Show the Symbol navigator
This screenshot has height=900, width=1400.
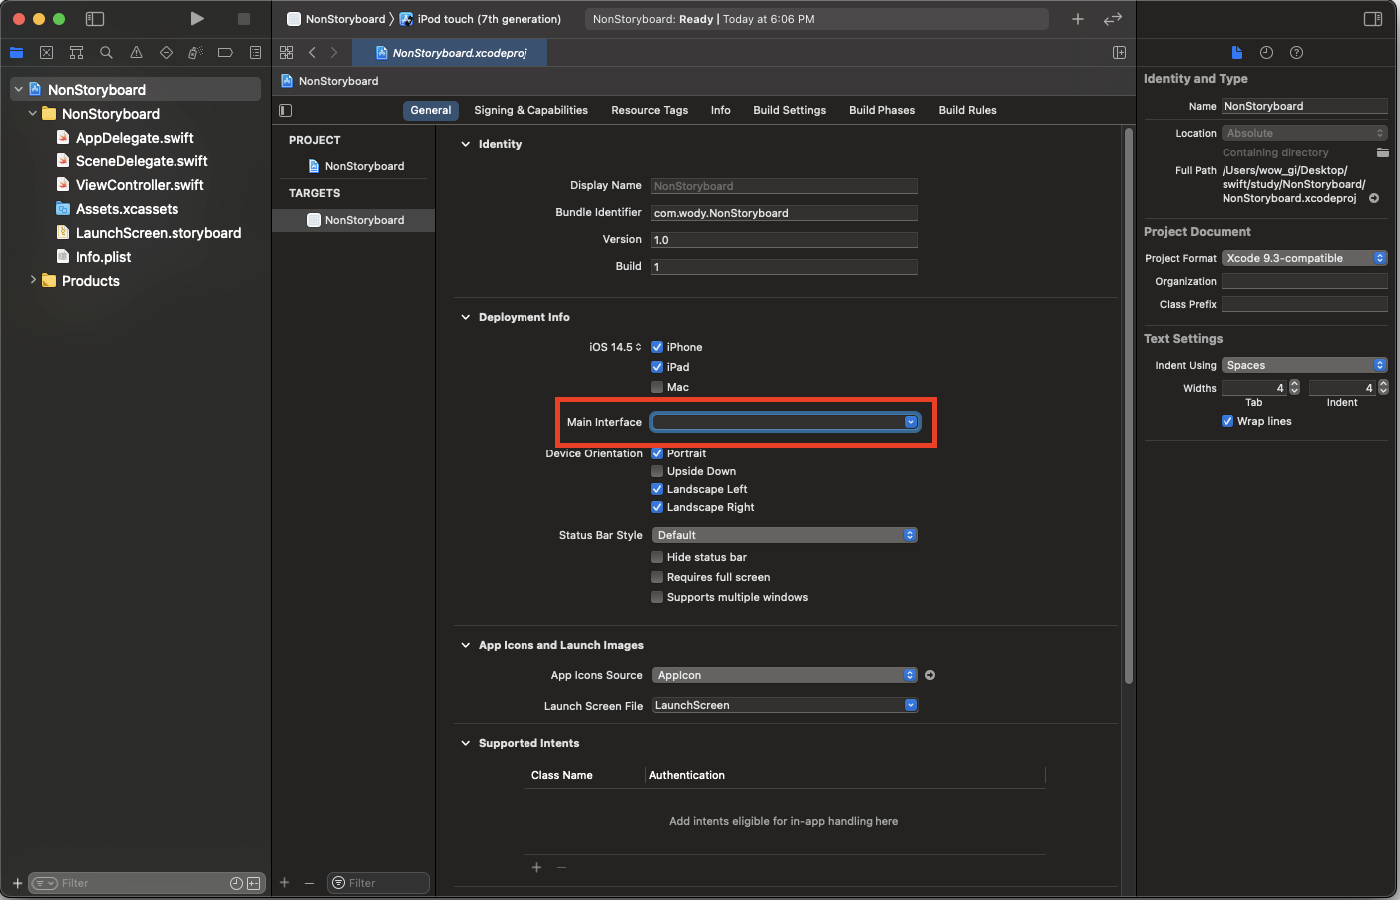(76, 52)
